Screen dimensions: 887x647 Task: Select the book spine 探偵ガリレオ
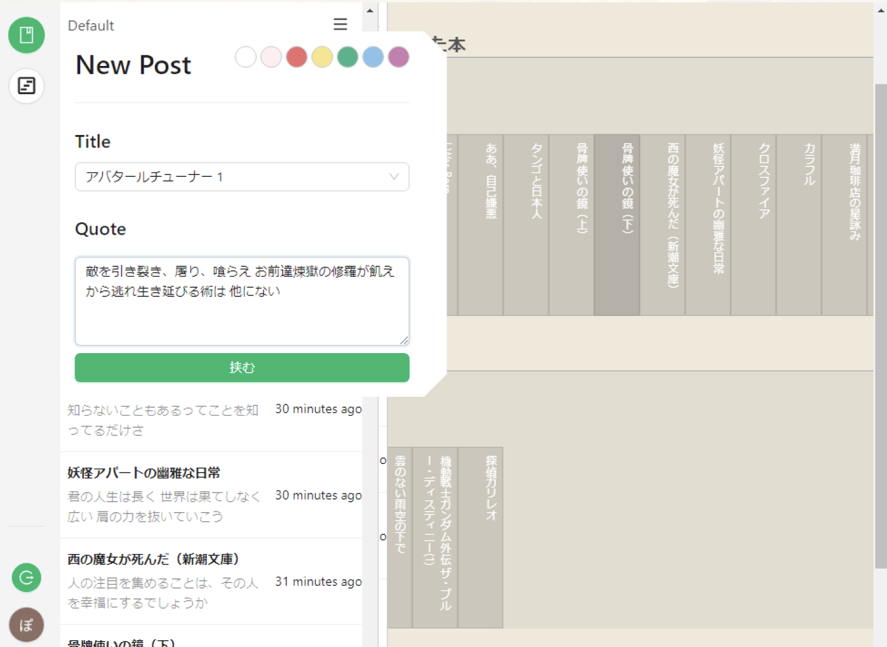point(481,538)
